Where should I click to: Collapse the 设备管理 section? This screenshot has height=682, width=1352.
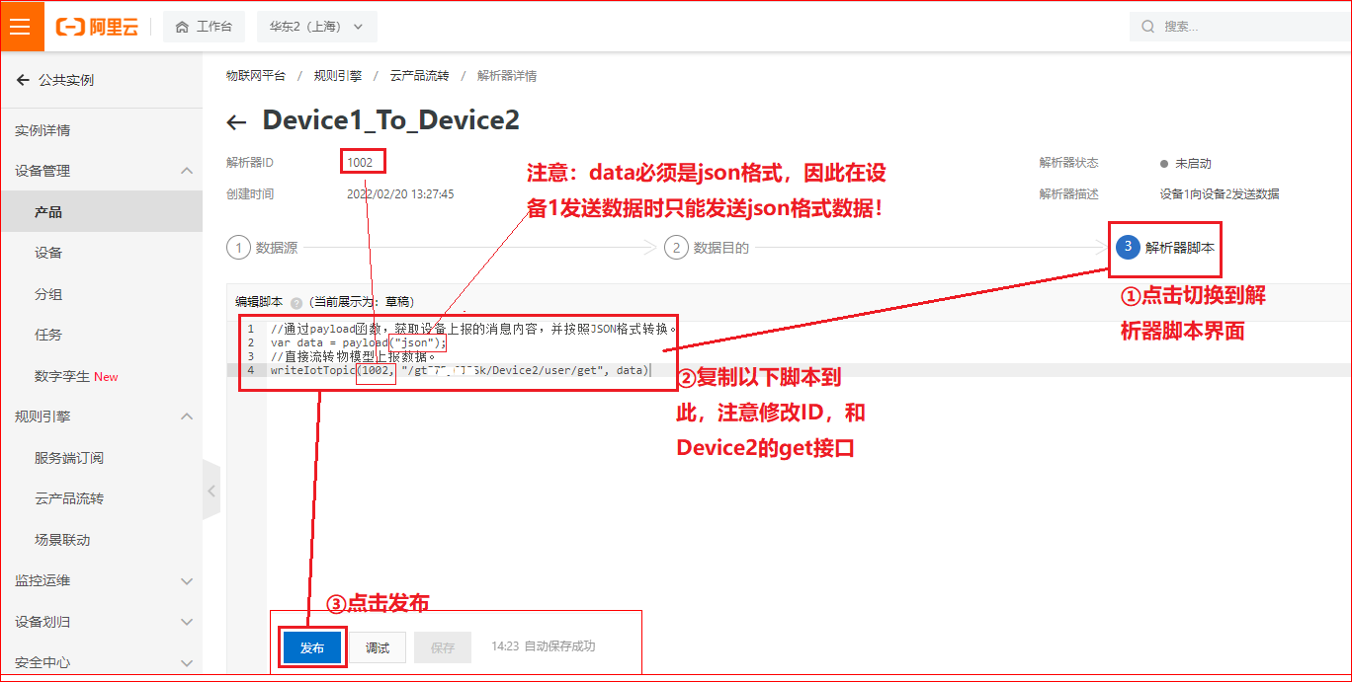pos(187,171)
